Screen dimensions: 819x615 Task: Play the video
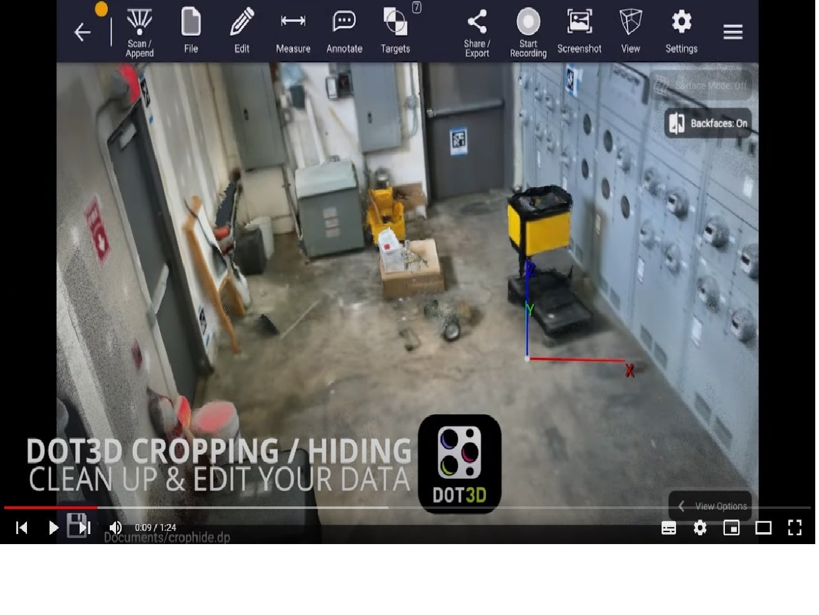pos(53,528)
